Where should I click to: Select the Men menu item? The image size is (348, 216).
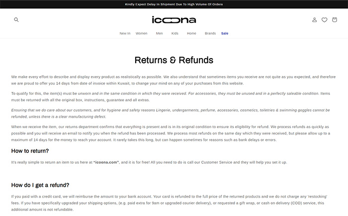159,33
